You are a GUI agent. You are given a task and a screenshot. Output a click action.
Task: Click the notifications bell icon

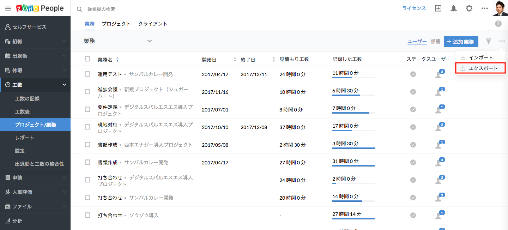[454, 8]
